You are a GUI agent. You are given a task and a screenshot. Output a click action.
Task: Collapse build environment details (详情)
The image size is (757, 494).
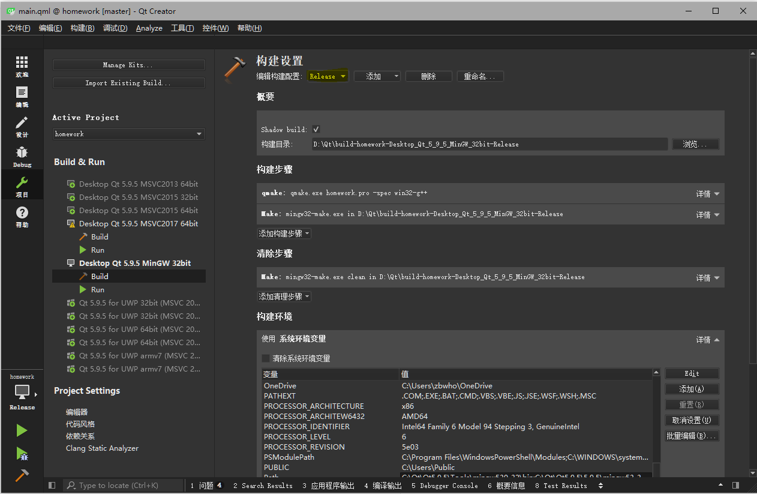point(708,340)
